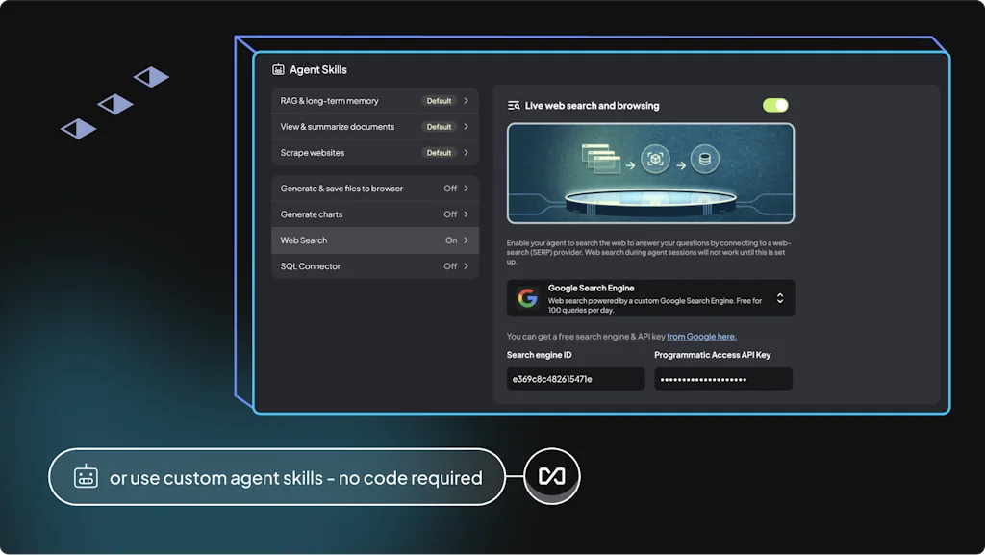Open the "from Google here" link
Viewport: 985px width, 555px height.
tap(701, 337)
